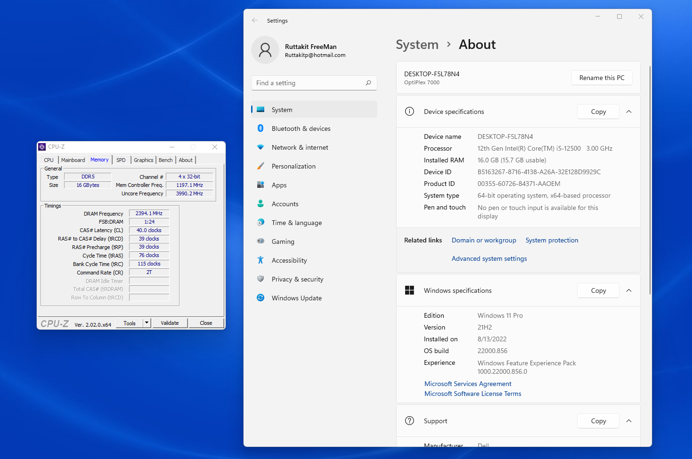Switch to the Mainboard tab in CPU-Z
692x459 pixels.
point(73,160)
